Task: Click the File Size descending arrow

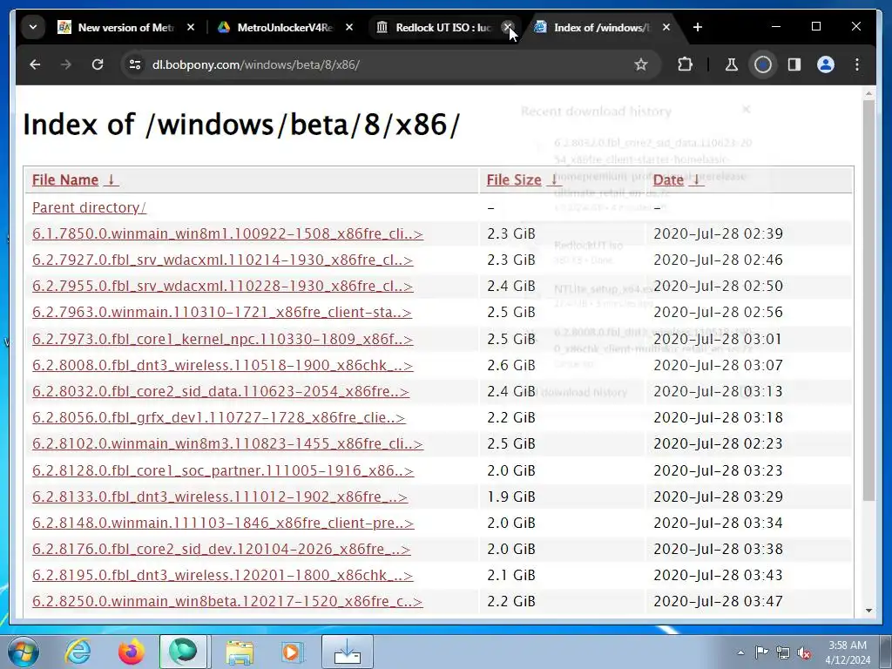Action: 555,179
